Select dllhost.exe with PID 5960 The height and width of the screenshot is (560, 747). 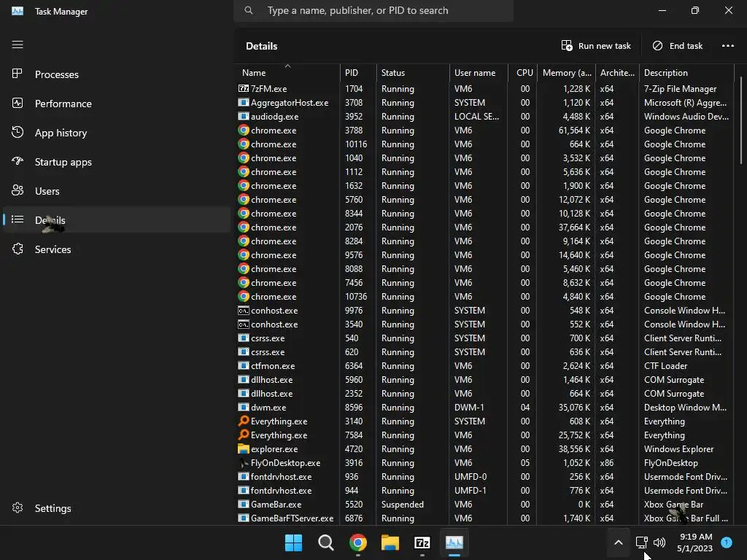pos(485,379)
